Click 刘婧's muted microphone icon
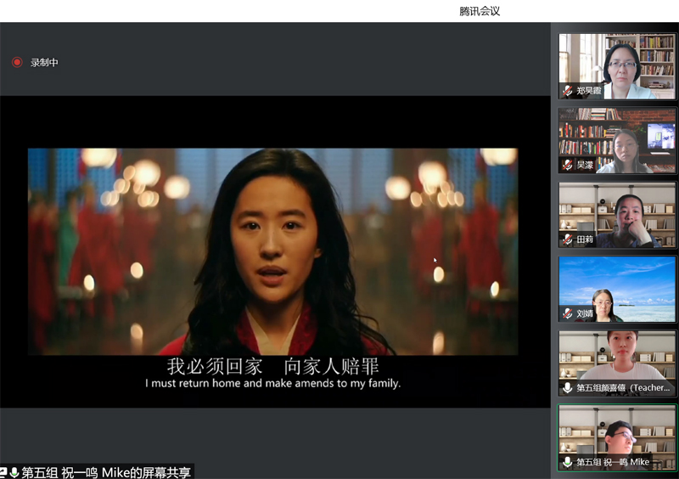The width and height of the screenshot is (679, 479). coord(568,313)
